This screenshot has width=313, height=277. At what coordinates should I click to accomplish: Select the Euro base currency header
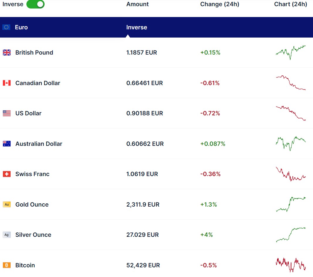[x=21, y=27]
